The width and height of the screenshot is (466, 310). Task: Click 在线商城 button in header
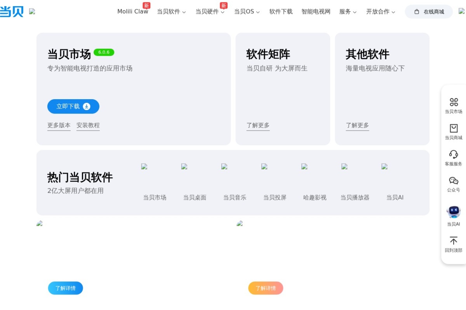429,12
